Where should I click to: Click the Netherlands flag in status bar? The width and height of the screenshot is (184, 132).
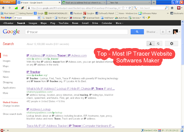[x=159, y=130]
